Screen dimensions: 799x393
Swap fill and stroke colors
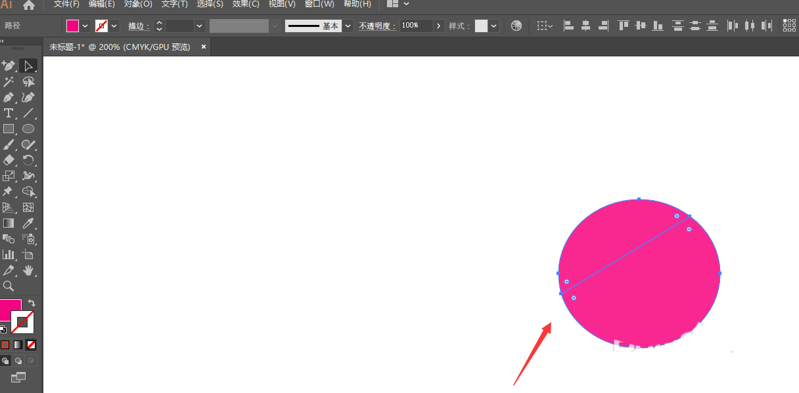(32, 303)
